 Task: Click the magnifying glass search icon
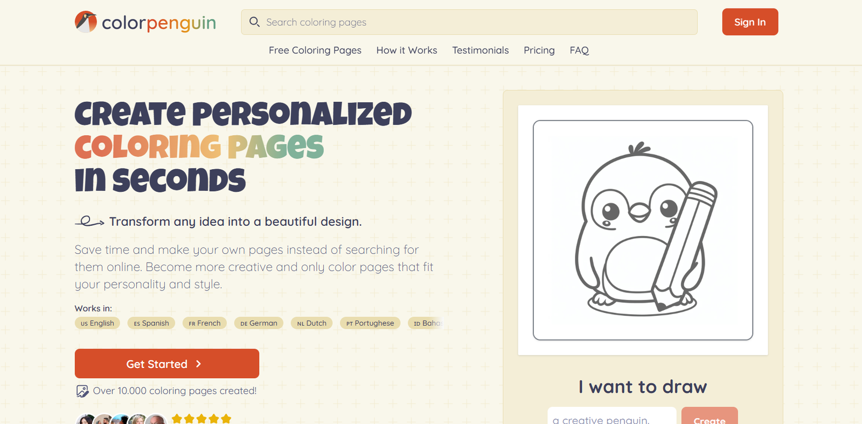click(254, 22)
